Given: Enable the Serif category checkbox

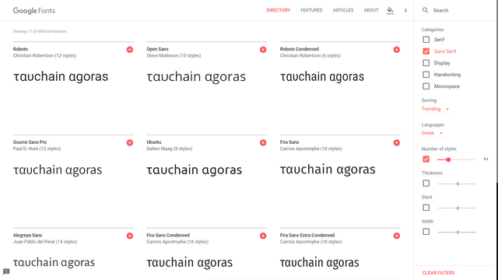Looking at the screenshot, I should pyautogui.click(x=426, y=40).
